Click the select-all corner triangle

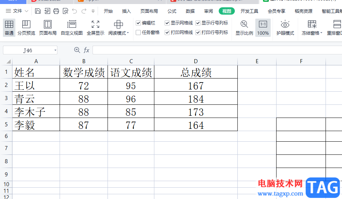[x=8, y=61]
